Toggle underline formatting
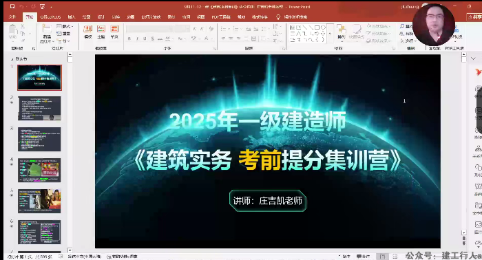 click(x=145, y=39)
